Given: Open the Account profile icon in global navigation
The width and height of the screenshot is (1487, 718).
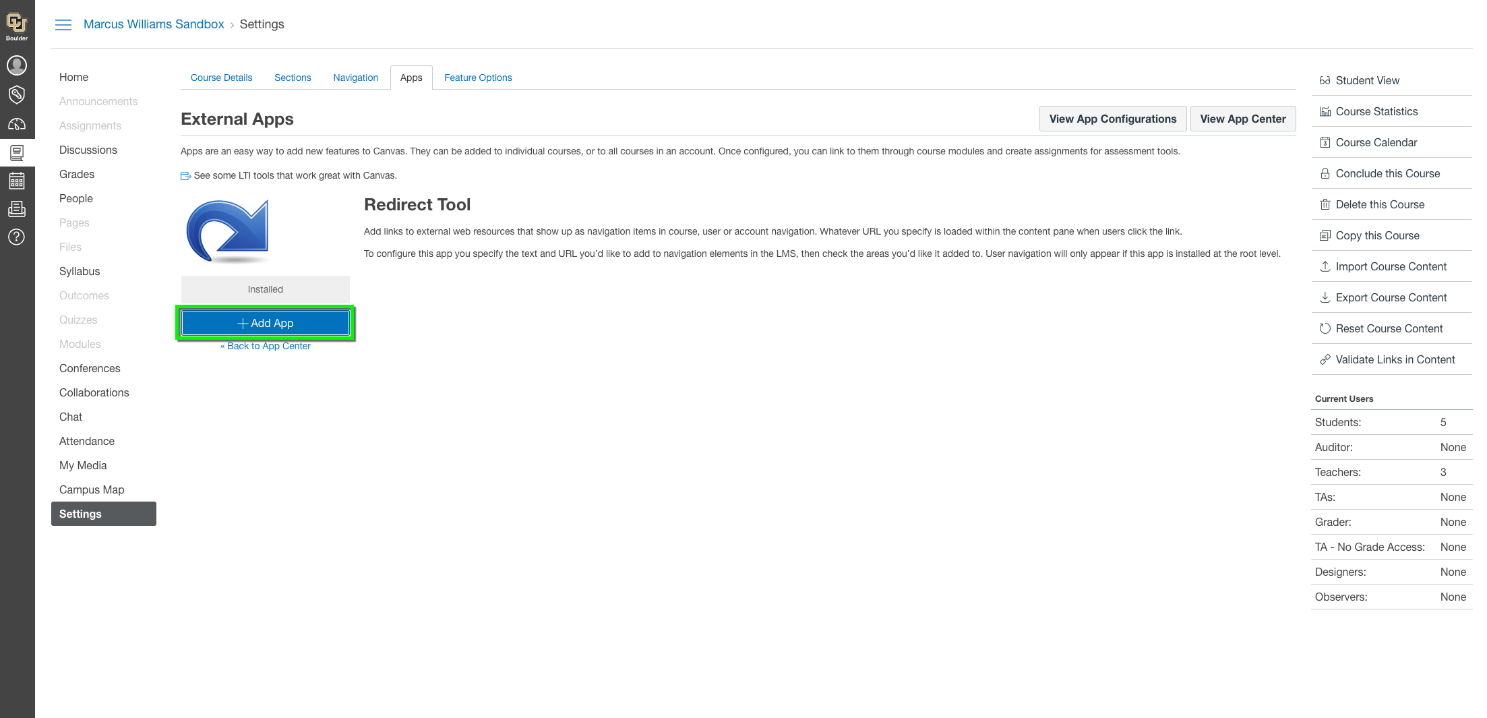Looking at the screenshot, I should tap(17, 65).
